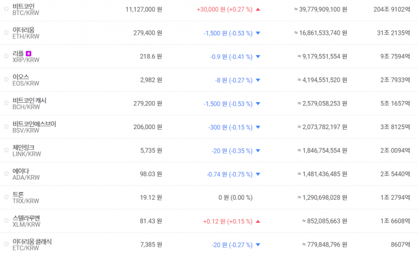Screen dimensions: 418x256
Task: Select the change +0.12 원 (+0.15 %)
Action: (228, 221)
